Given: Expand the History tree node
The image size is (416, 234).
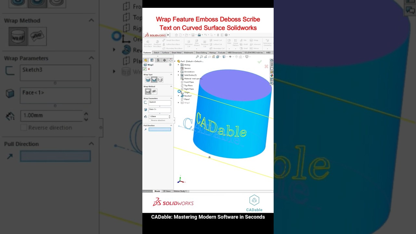Looking at the screenshot, I should click(178, 65).
